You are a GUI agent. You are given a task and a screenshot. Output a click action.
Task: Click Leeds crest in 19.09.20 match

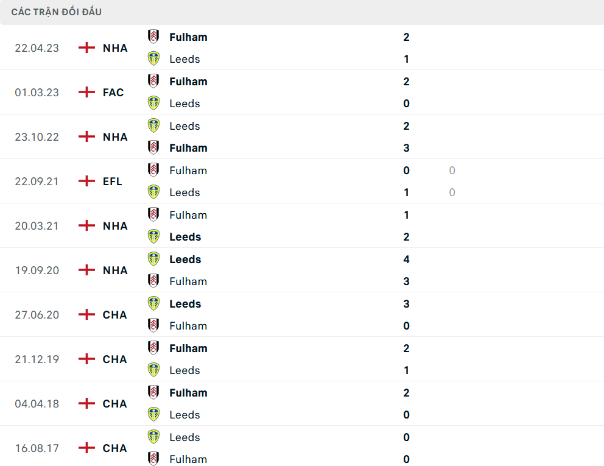click(153, 259)
